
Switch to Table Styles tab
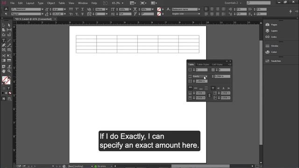point(203,64)
